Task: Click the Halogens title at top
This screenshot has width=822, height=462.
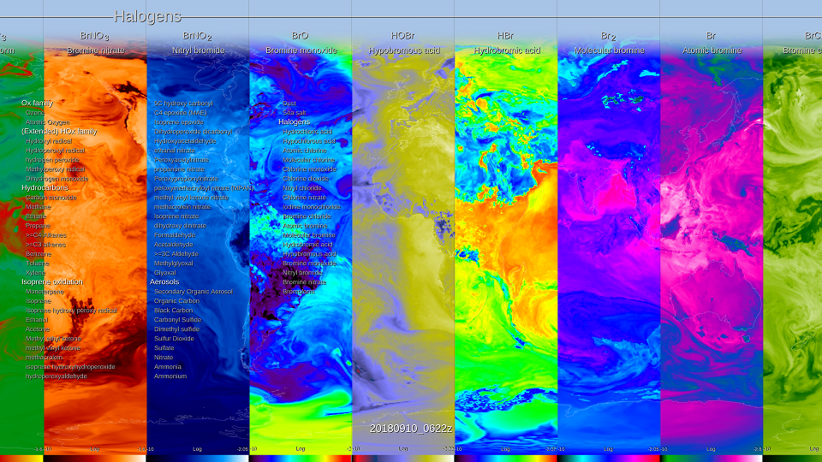Action: click(x=147, y=16)
